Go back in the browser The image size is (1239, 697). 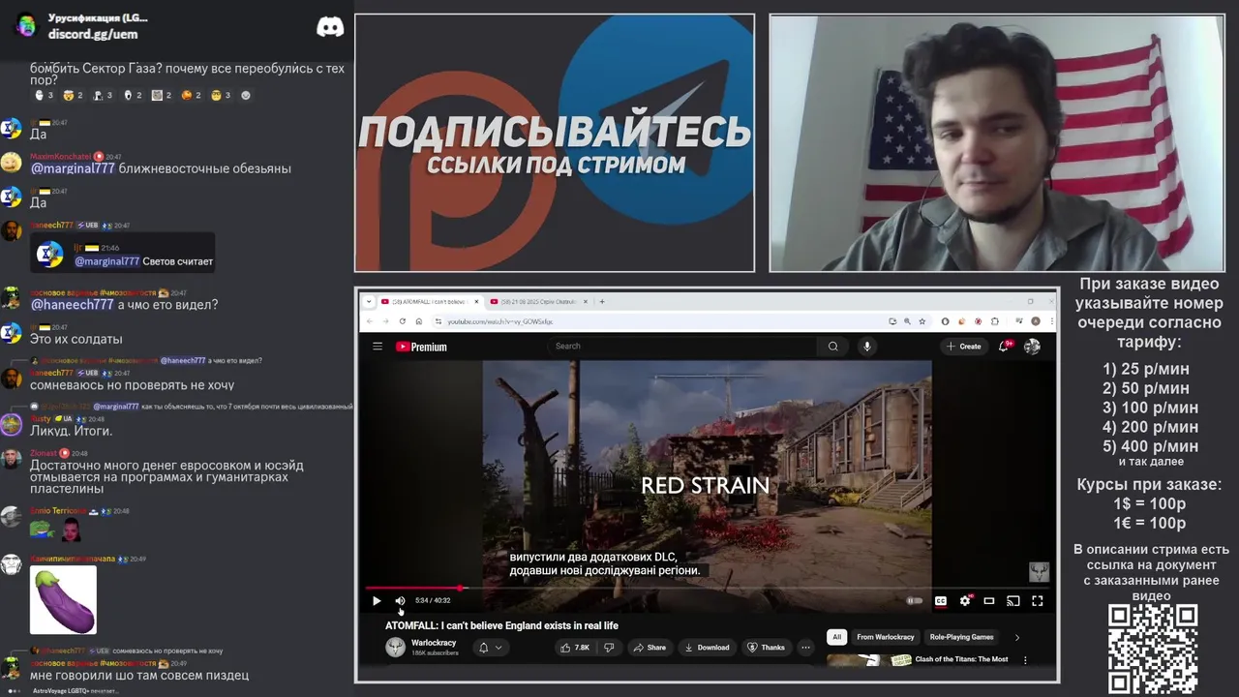tap(370, 321)
